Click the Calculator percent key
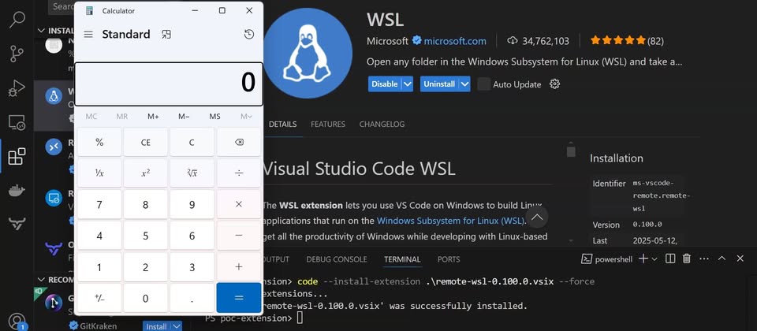 [99, 142]
